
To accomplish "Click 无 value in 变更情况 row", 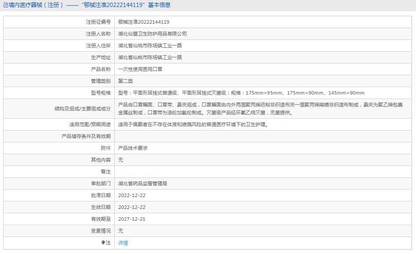I will [x=120, y=231].
